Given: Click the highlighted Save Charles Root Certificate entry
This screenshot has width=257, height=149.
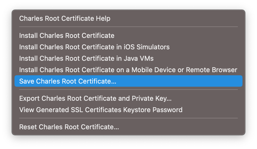Looking at the screenshot, I should point(128,81).
